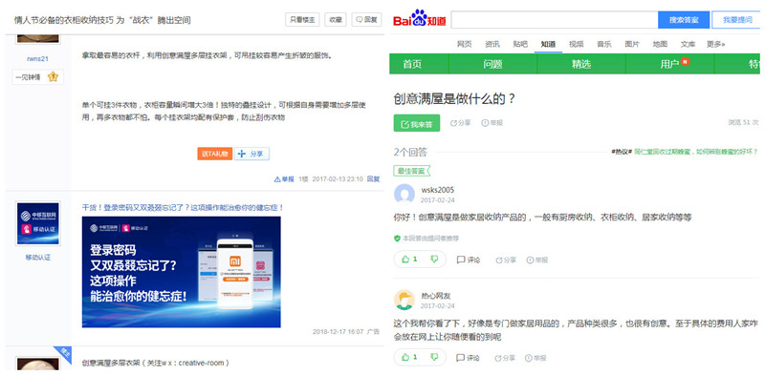765x375 pixels.
Task: Open the 图片 navigation link
Action: tap(632, 44)
